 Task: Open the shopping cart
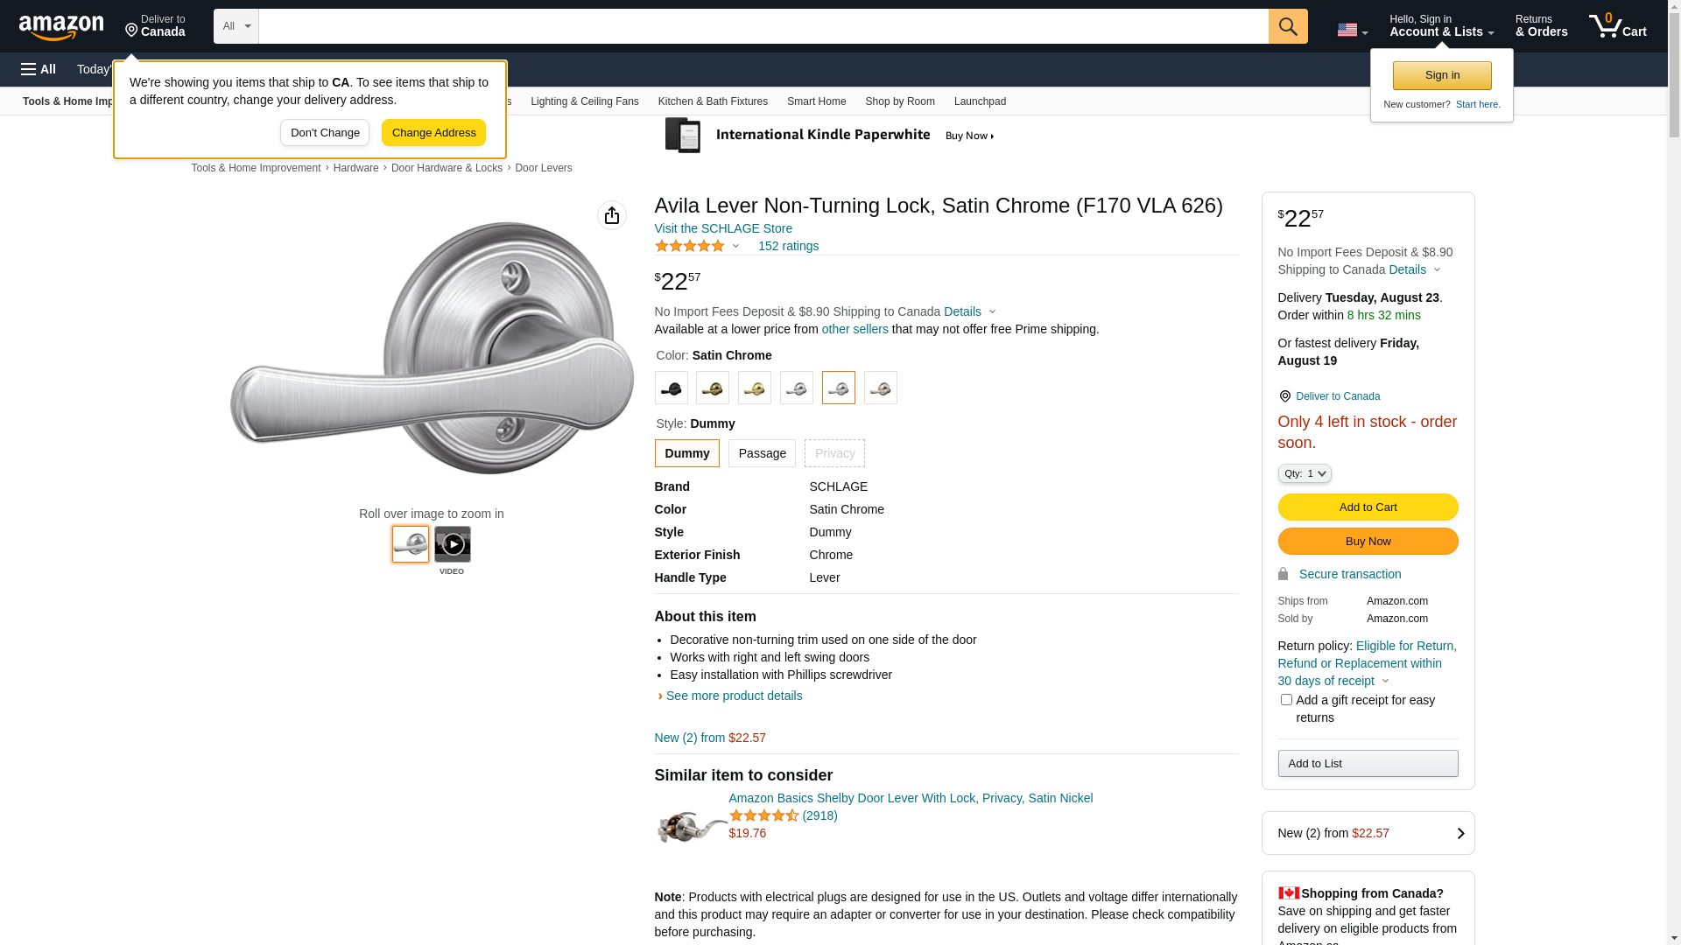tap(1618, 26)
